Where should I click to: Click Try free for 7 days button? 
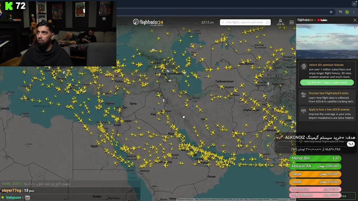coord(327,82)
